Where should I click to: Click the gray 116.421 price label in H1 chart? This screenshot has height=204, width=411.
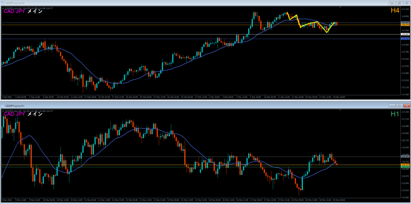pyautogui.click(x=405, y=157)
